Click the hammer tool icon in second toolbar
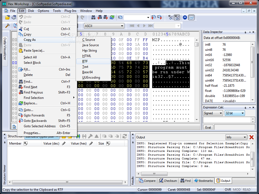Image resolution: width=259 pixels, height=194 pixels. point(8,26)
